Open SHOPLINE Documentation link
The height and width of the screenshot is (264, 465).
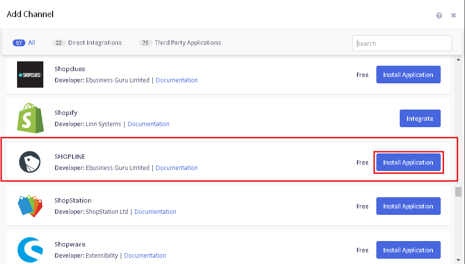(176, 168)
